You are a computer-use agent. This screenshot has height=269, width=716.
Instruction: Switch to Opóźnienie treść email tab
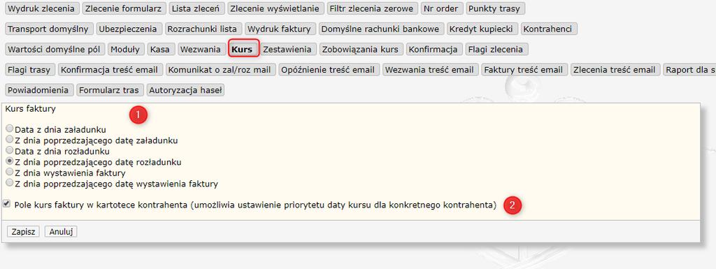click(329, 70)
